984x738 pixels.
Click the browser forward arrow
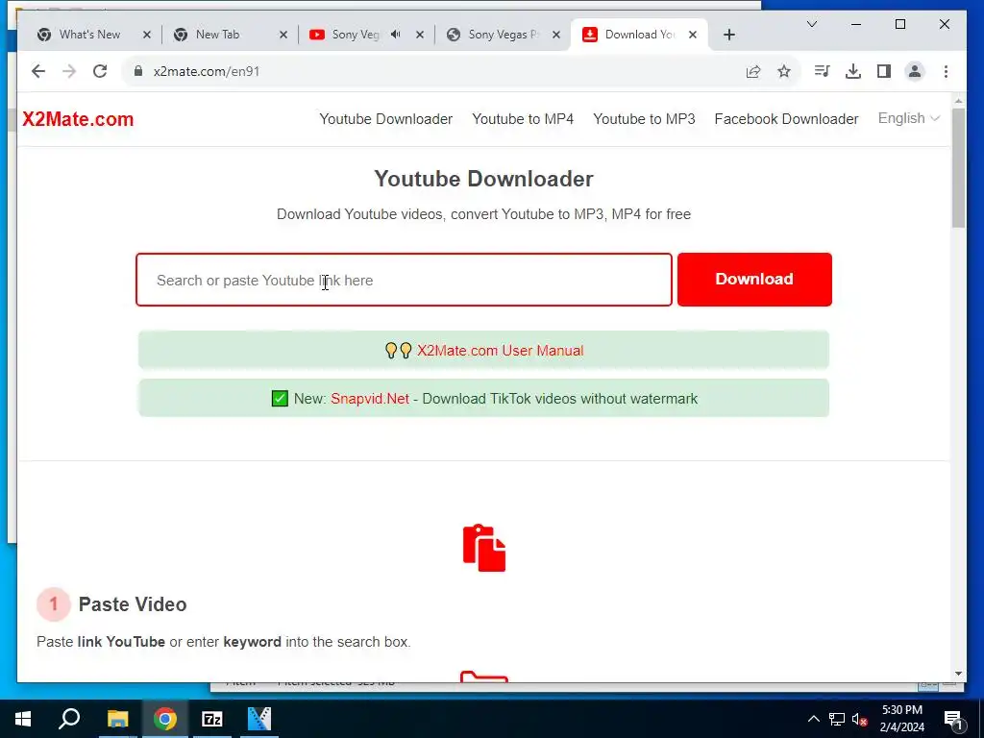[x=69, y=71]
